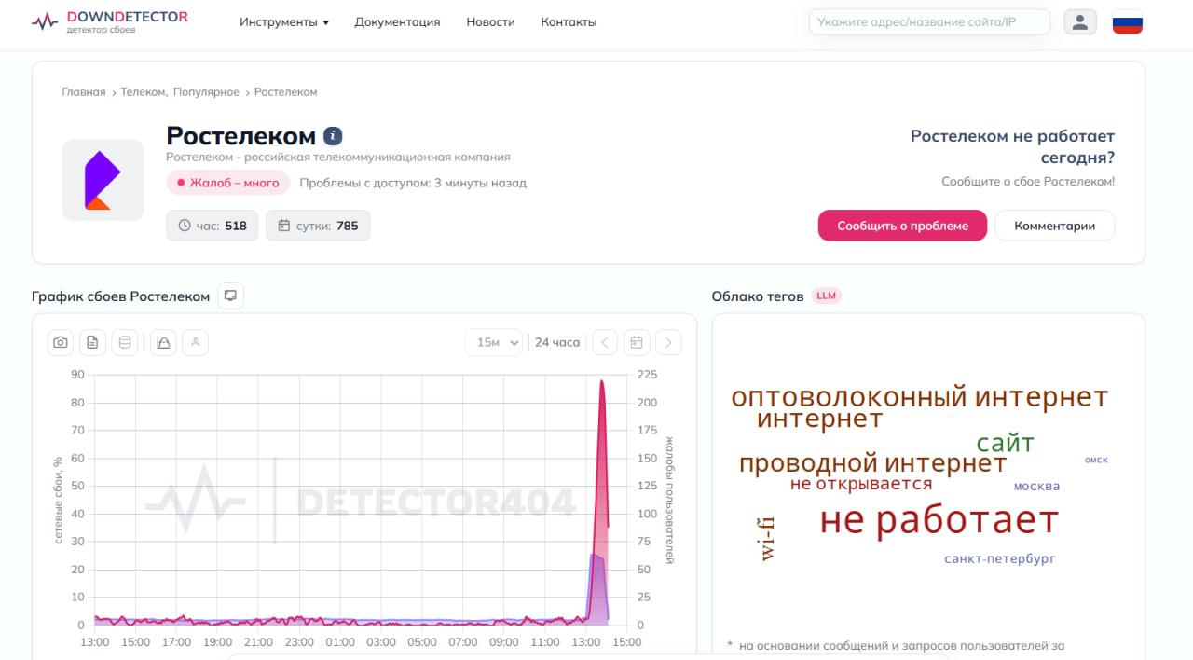1193x660 pixels.
Task: Click the 'санкт-петербург' tag
Action: [999, 559]
